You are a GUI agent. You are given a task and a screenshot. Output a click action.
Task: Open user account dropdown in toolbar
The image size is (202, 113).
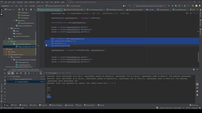(124, 6)
